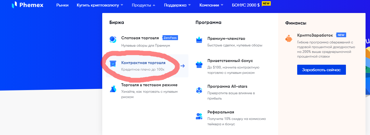Viewport: 370px width, 135px height.
Task: Click the Биржа section heading
Action: click(116, 22)
